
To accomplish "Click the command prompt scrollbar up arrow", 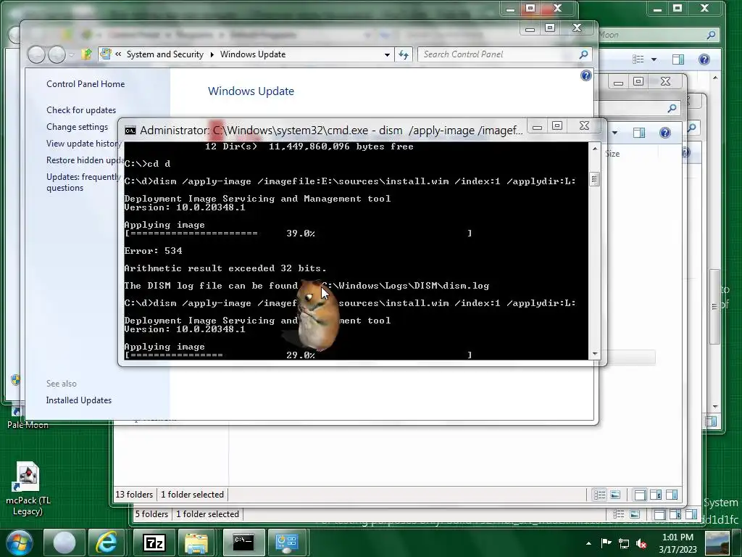I will tap(595, 148).
